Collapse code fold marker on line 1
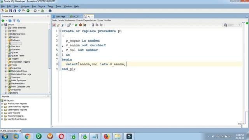Viewport: 249px width, 140px height. [x=60, y=31]
